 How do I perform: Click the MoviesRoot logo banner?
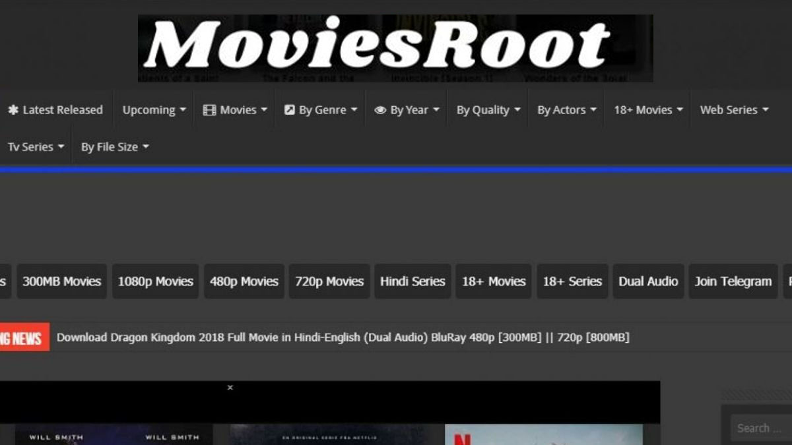[395, 48]
